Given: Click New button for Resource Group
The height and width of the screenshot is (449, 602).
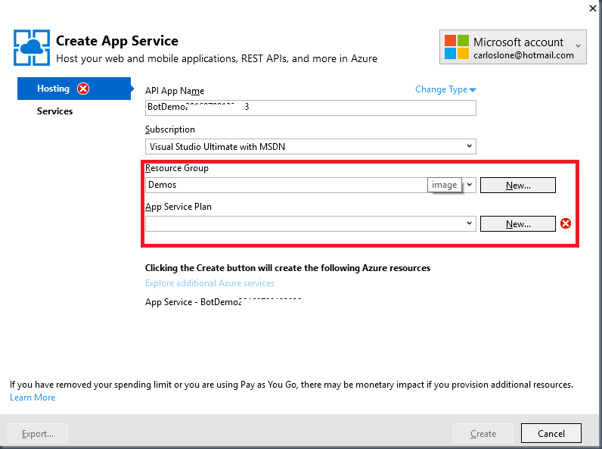Looking at the screenshot, I should click(517, 186).
